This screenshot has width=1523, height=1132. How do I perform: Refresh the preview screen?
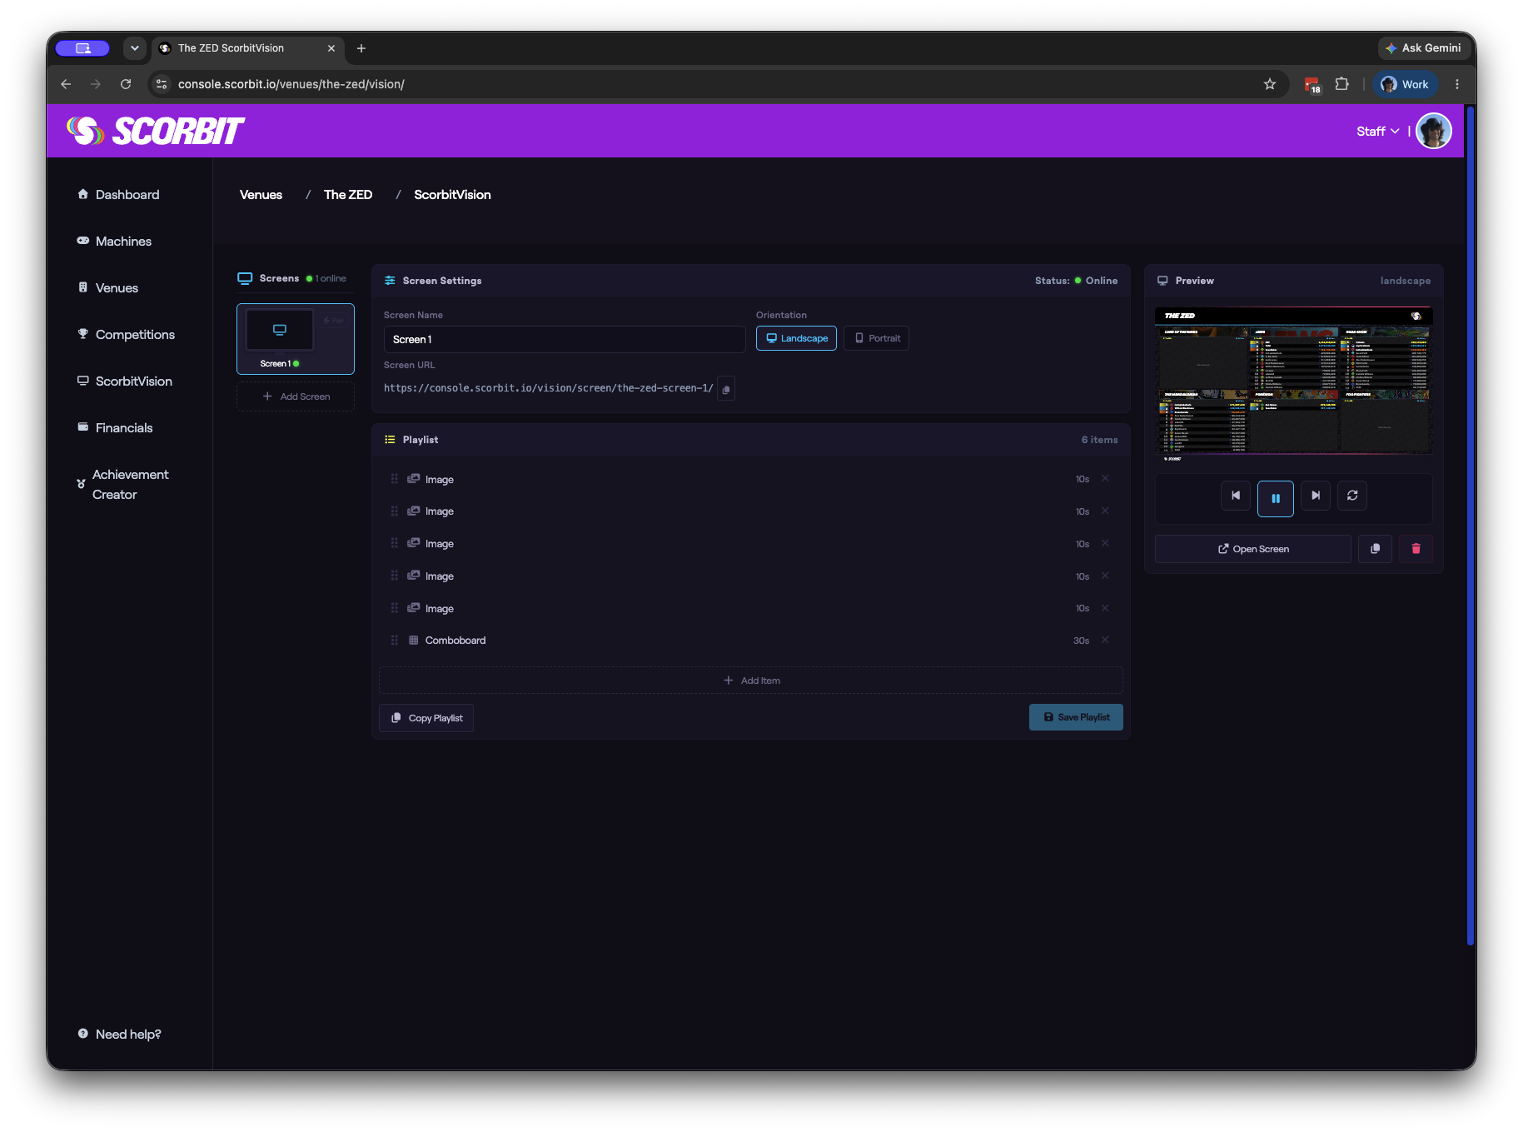pos(1352,496)
